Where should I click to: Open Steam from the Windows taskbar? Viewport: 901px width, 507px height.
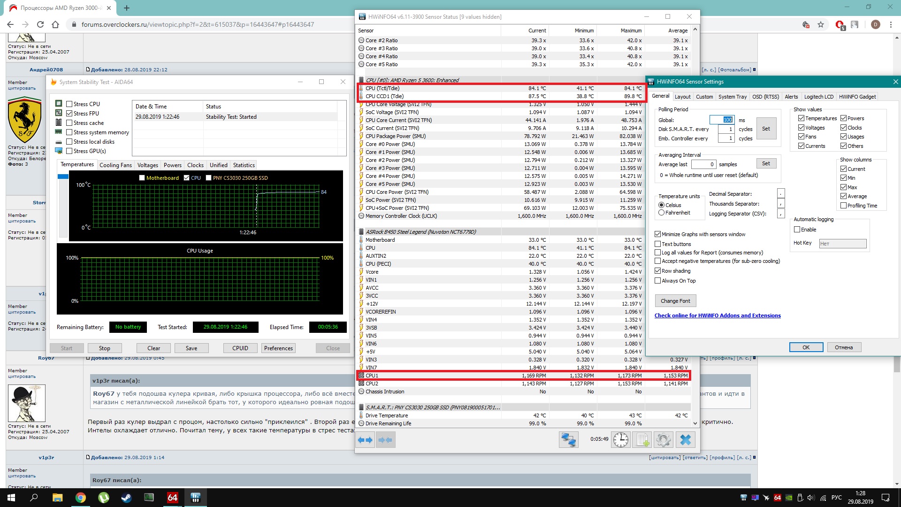[x=126, y=498]
